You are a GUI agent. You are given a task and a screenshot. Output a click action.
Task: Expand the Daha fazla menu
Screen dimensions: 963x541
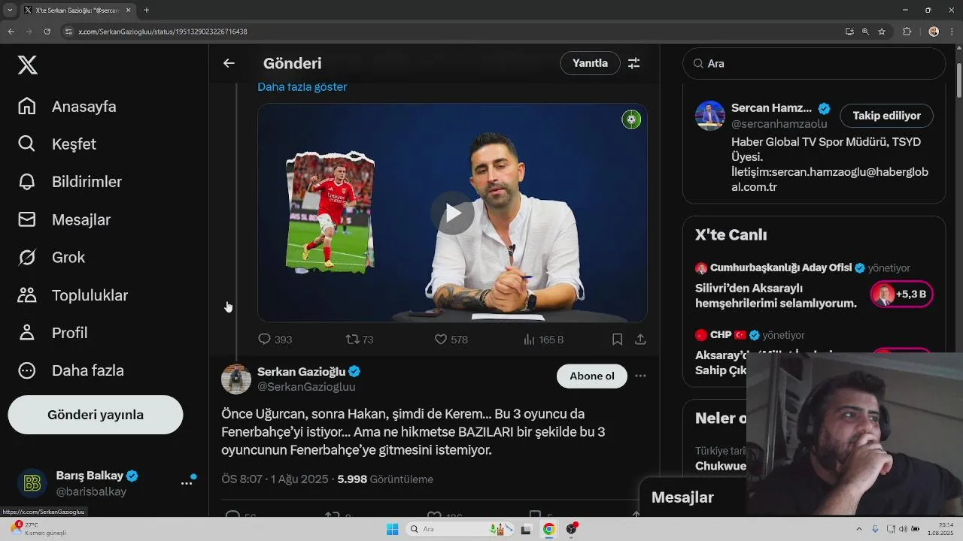[71, 370]
